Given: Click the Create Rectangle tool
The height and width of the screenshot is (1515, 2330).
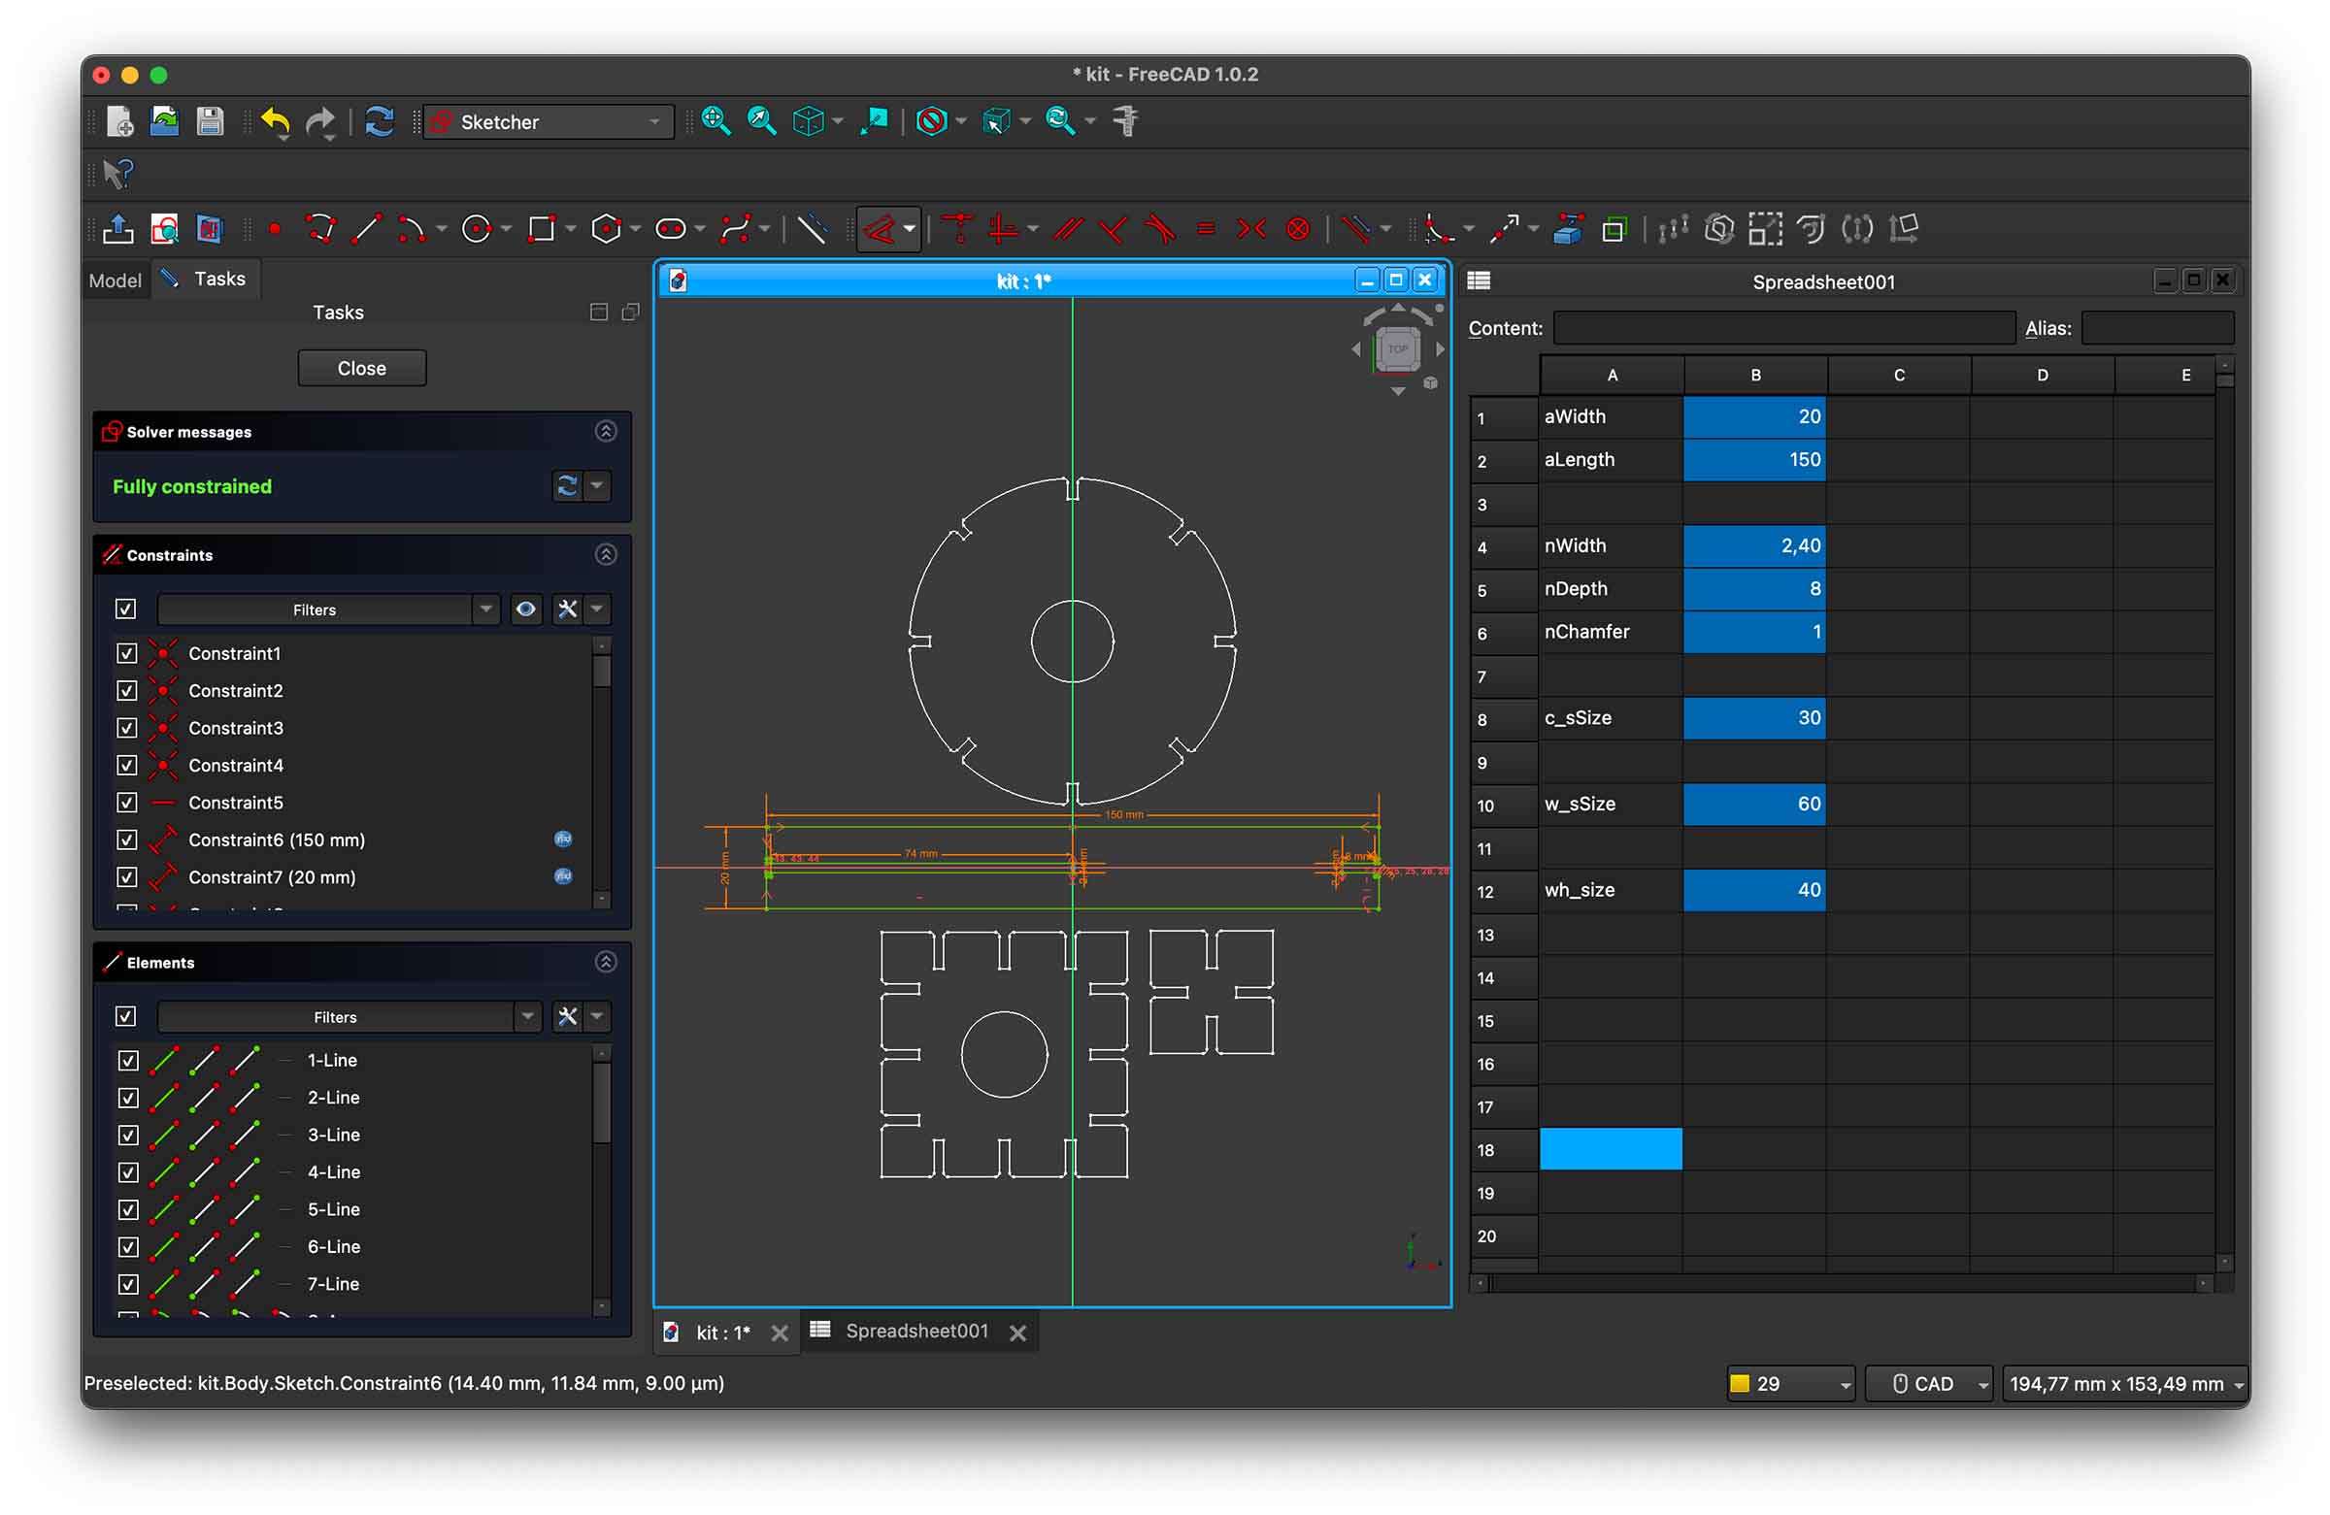Looking at the screenshot, I should 541,229.
